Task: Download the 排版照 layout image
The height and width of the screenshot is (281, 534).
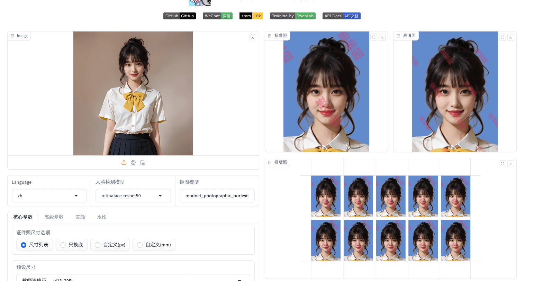Action: pos(511,164)
